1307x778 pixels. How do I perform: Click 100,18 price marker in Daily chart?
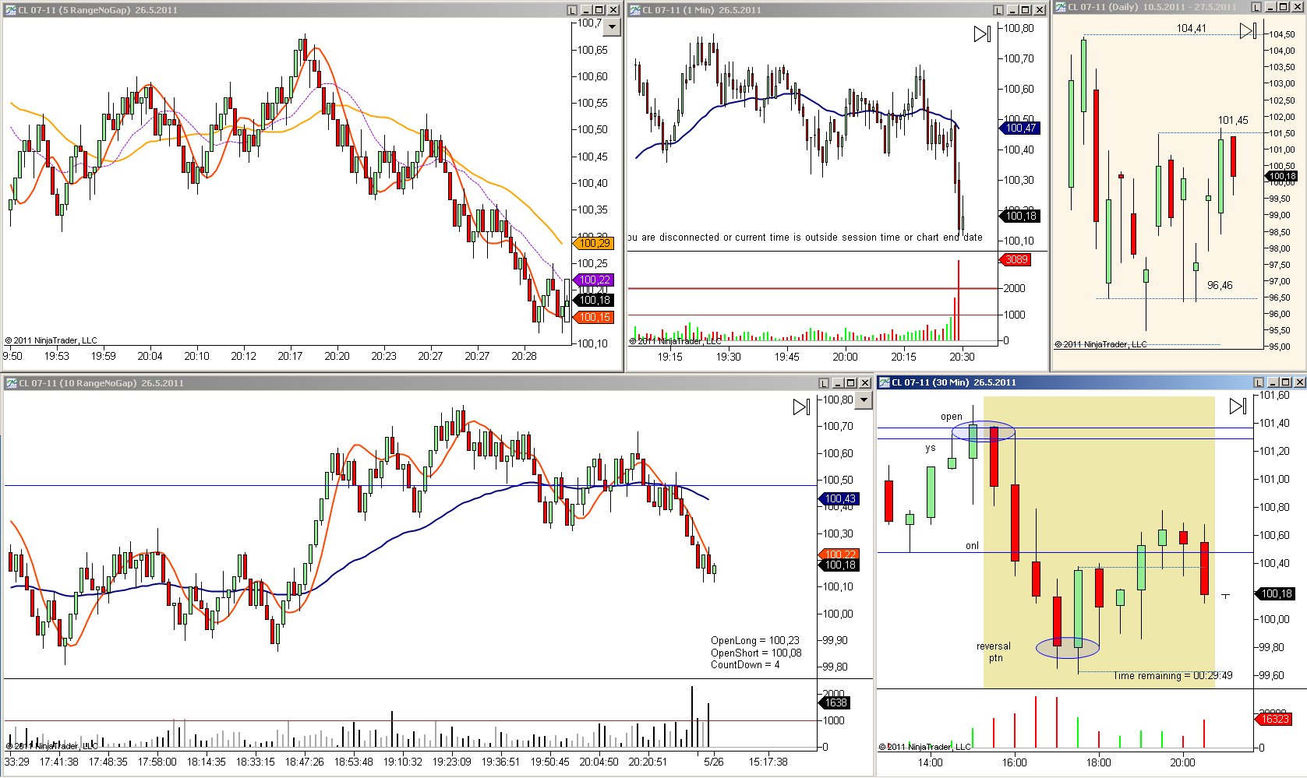[x=1281, y=176]
